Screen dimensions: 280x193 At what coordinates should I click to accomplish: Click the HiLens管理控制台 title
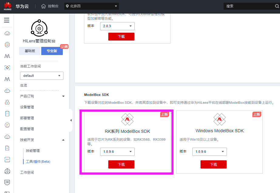(x=39, y=41)
